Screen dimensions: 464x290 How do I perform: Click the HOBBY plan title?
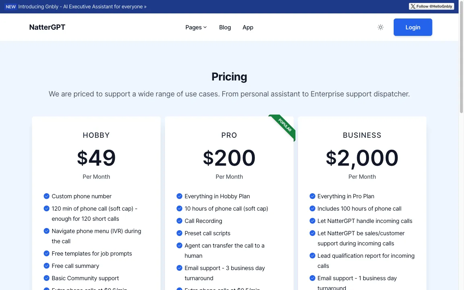(96, 135)
